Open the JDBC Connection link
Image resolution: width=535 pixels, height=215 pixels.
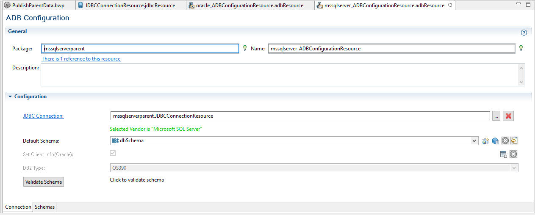(44, 116)
